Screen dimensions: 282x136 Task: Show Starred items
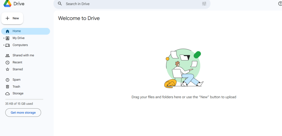[26, 69]
